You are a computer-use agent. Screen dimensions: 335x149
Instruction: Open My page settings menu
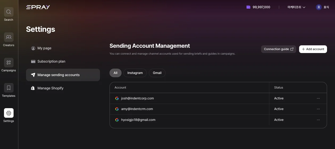click(x=44, y=48)
